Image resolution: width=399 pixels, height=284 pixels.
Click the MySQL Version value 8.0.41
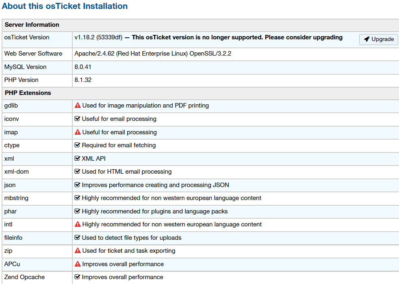click(x=83, y=67)
